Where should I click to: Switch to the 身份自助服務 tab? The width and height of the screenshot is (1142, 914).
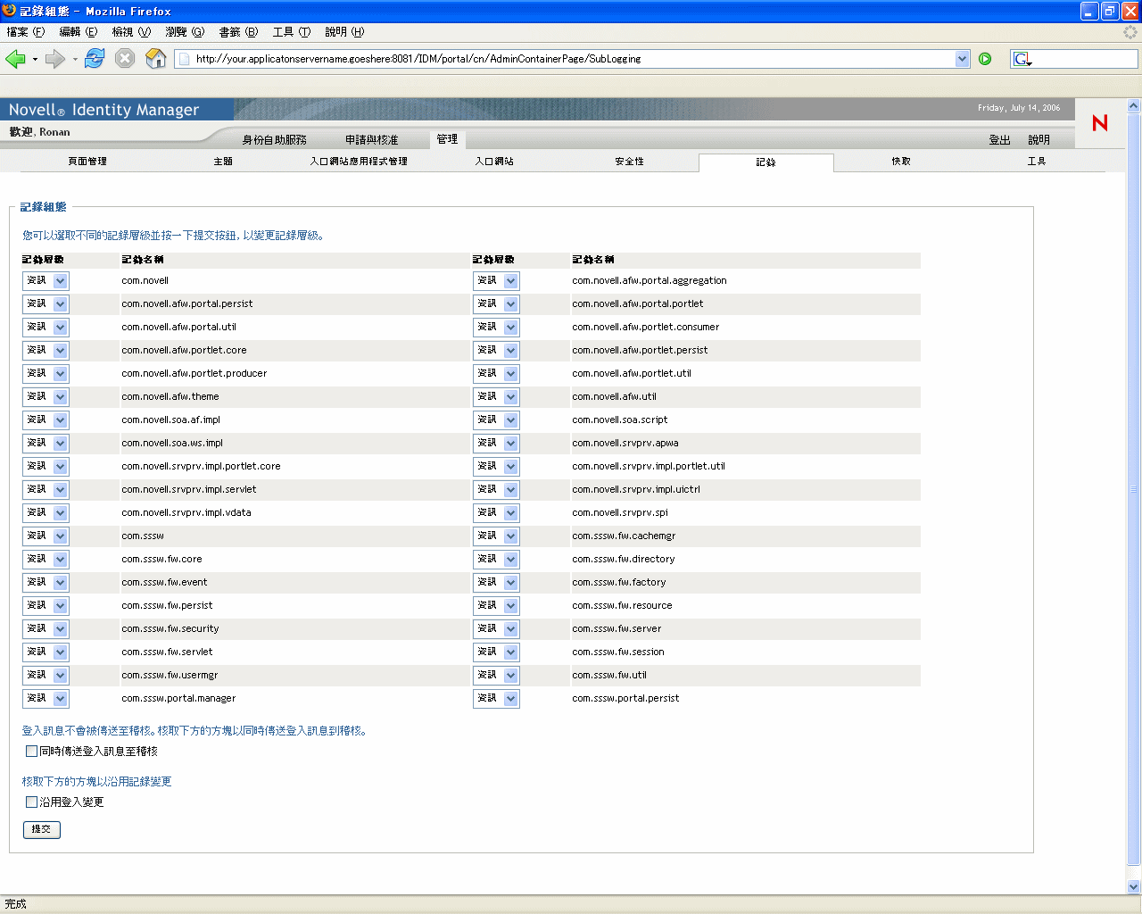click(274, 140)
